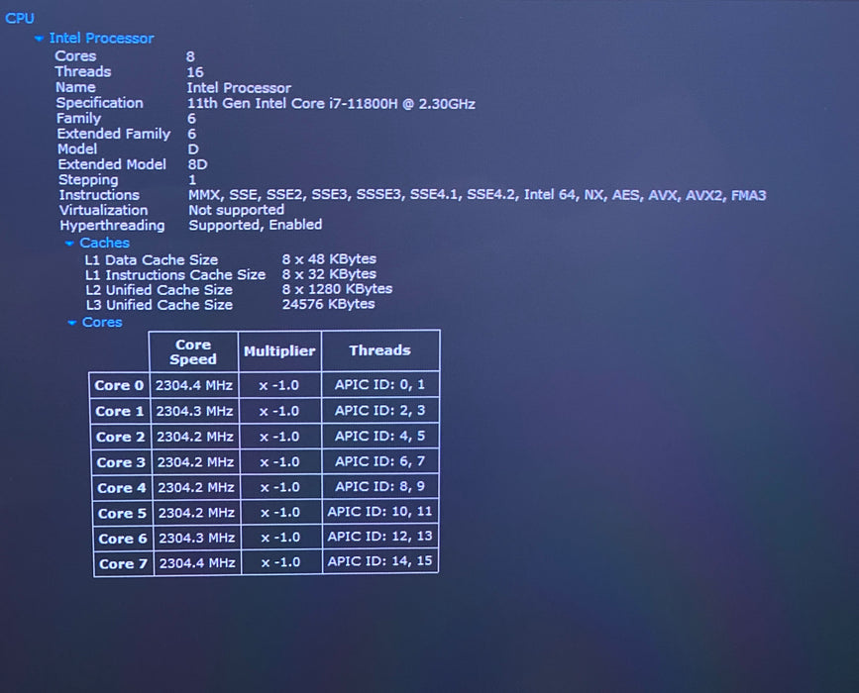Screen dimensions: 859x693
Task: Select the Caches tree label
Action: point(105,243)
